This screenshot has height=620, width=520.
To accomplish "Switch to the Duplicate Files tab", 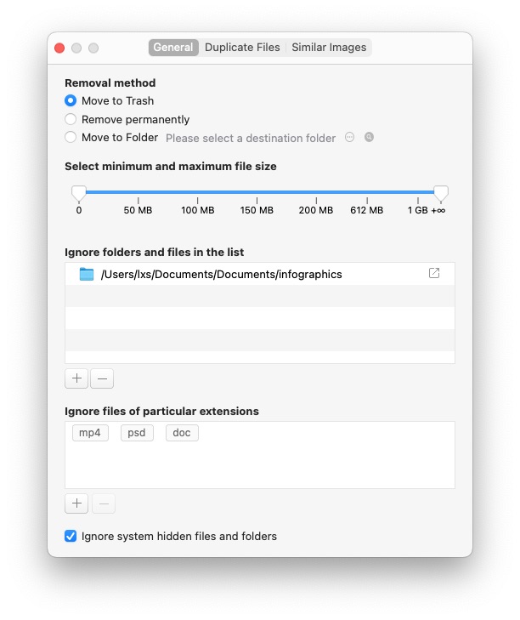I will pyautogui.click(x=242, y=48).
